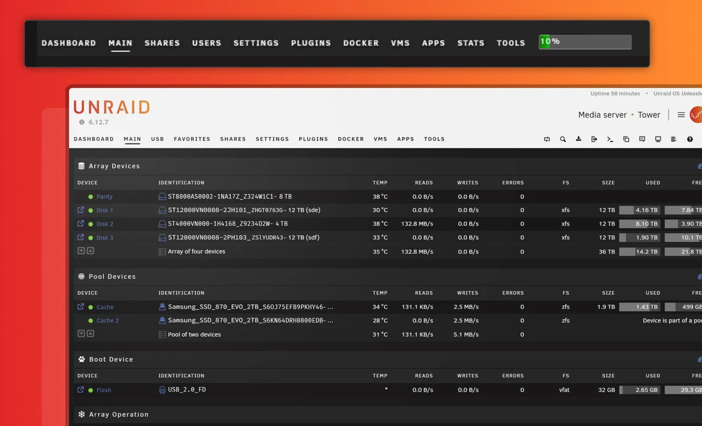Click the 10% green progress bar
702x426 pixels.
pyautogui.click(x=585, y=42)
